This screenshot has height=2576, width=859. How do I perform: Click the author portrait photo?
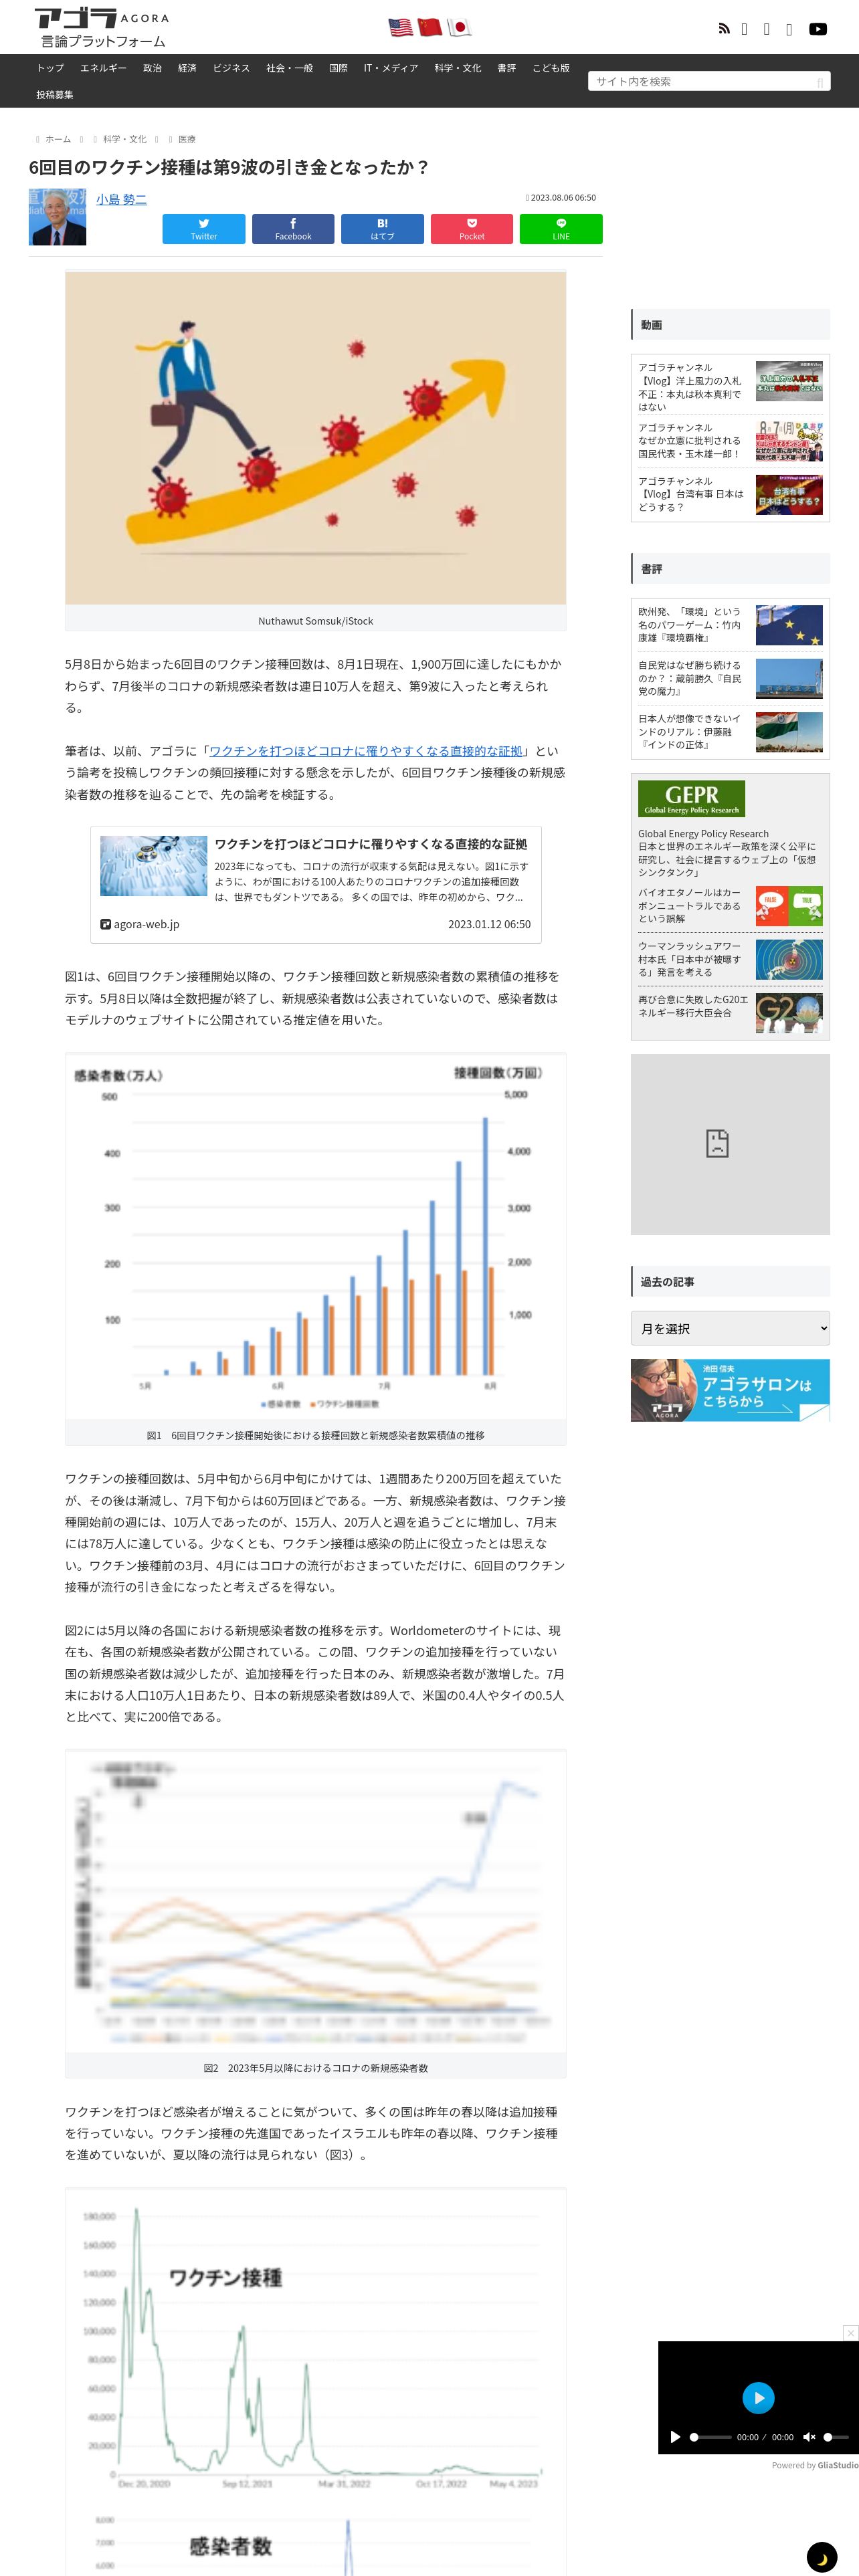(x=57, y=217)
